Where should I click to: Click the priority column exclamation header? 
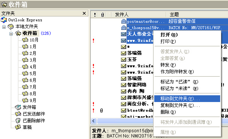(x=95, y=15)
